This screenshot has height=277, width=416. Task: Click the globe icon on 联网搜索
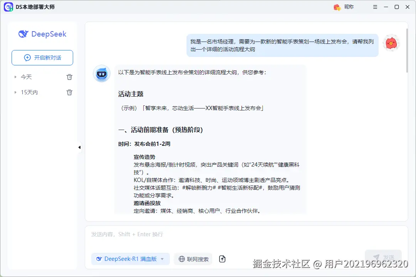tap(181, 259)
